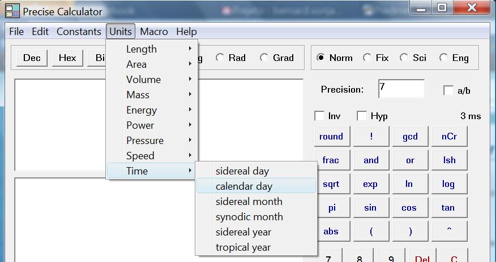Screen dimensions: 496x262
Task: Close the open Units menu
Action: (121, 32)
